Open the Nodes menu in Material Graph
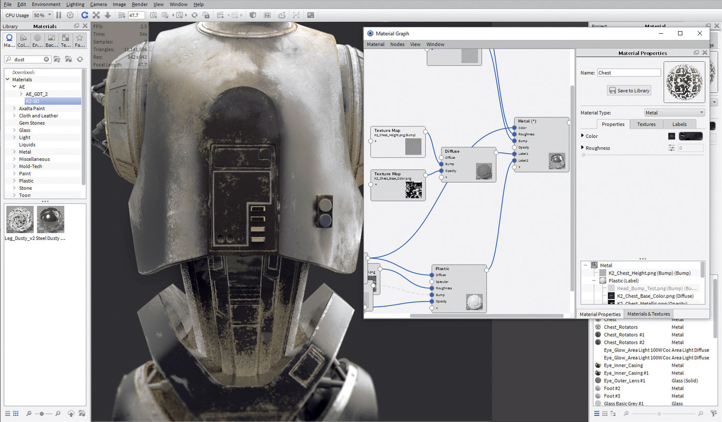The height and width of the screenshot is (422, 722). coord(397,44)
